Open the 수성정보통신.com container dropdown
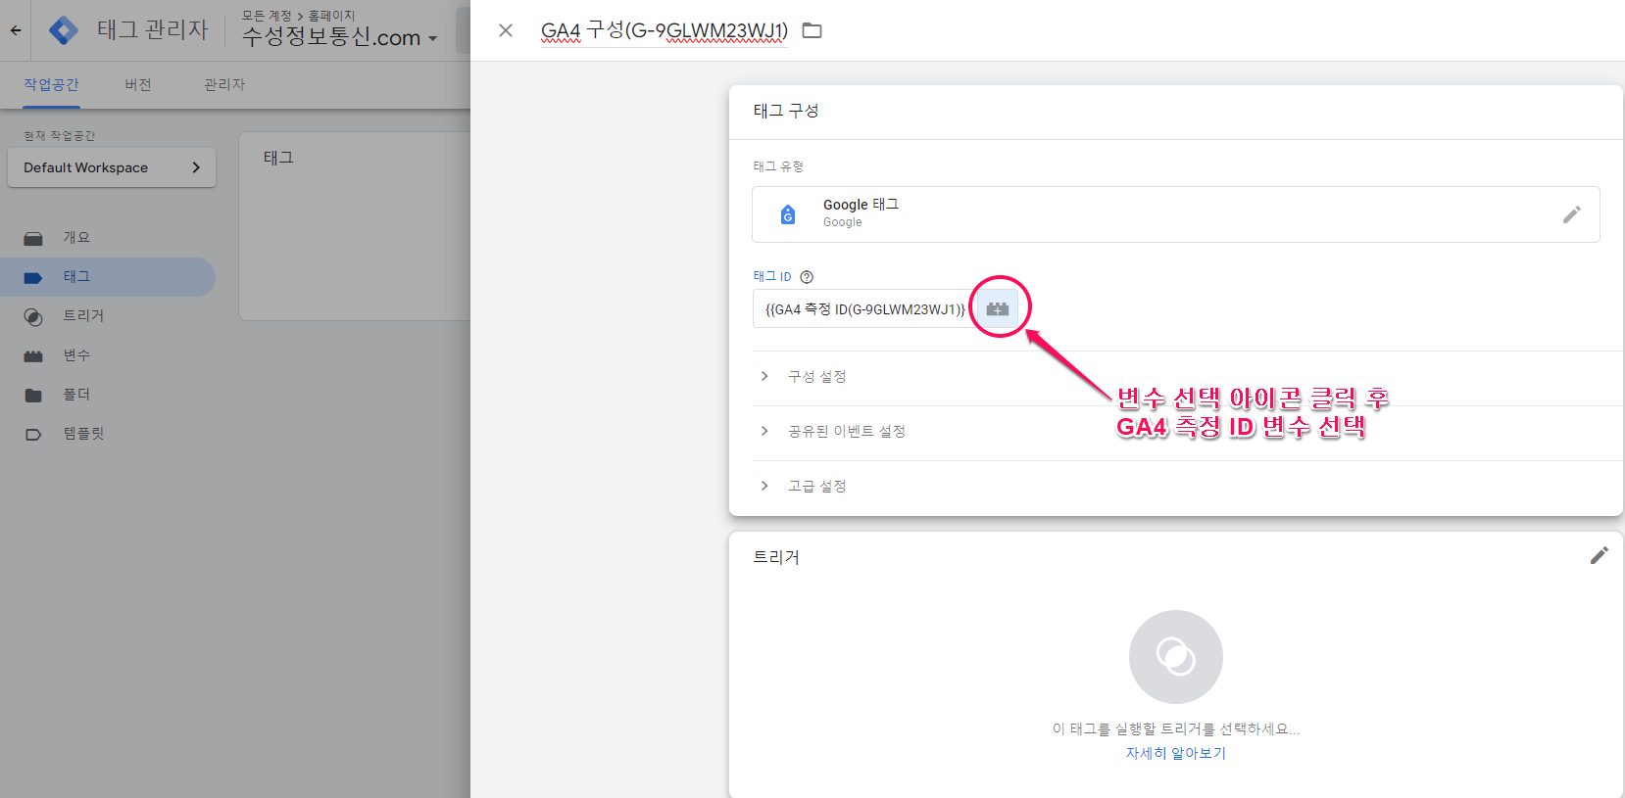Viewport: 1625px width, 798px height. (x=339, y=38)
